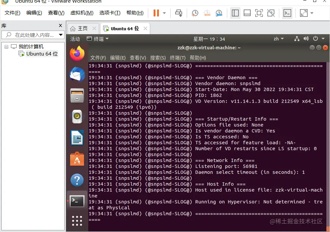
Task: Open VMware 帮助(H) menu
Action: (x=135, y=13)
